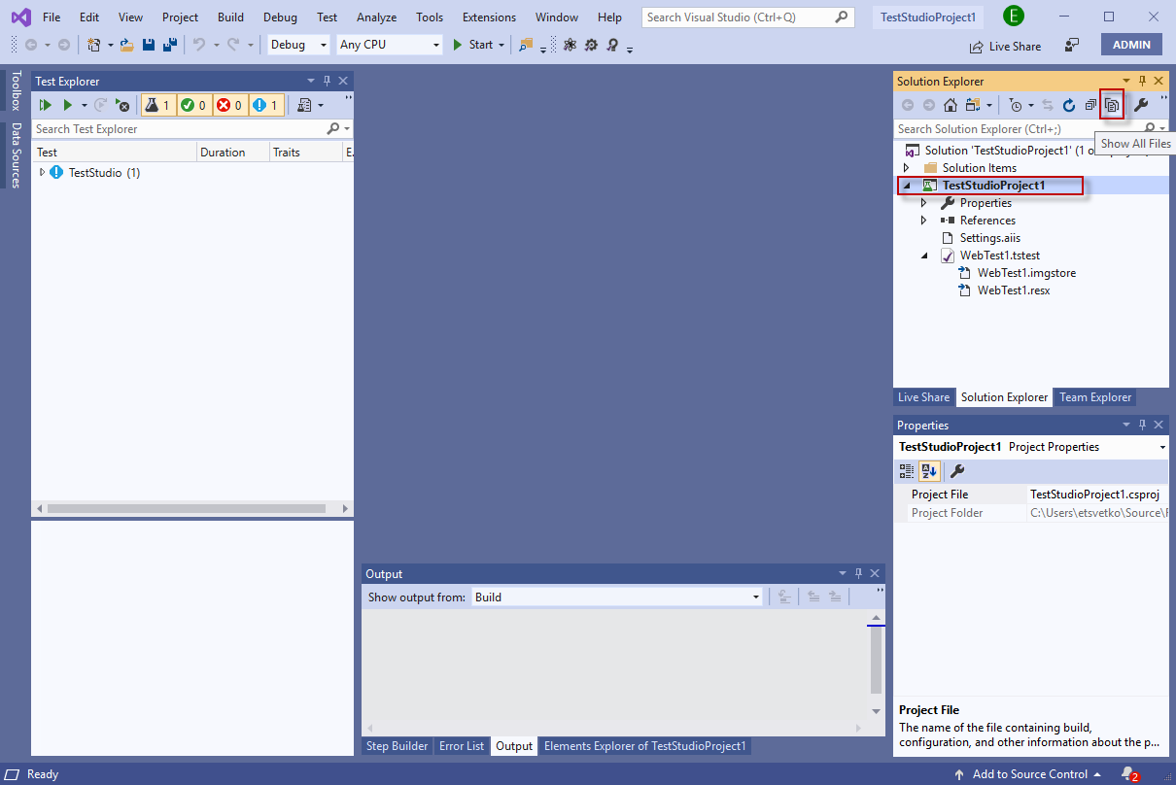Click the New Project toolbar icon
This screenshot has height=785, width=1176.
pyautogui.click(x=93, y=45)
